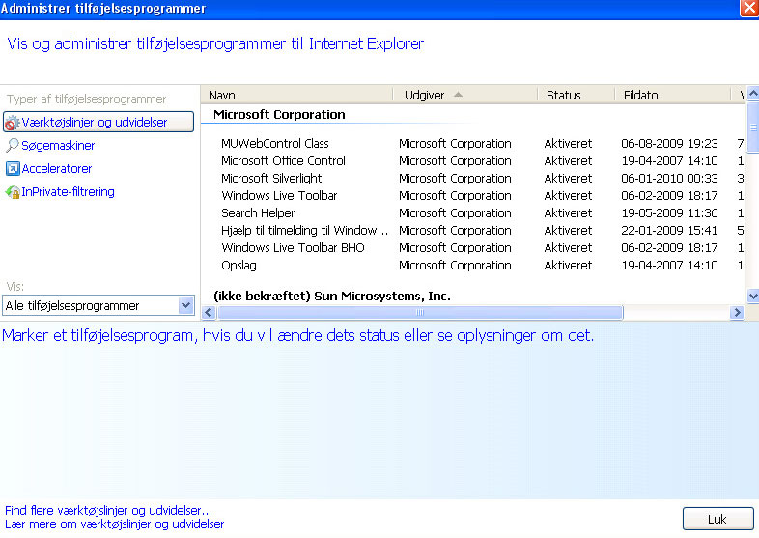This screenshot has height=538, width=759.
Task: Open Find flere værktøjslinjer og udvidelser link
Action: click(x=108, y=510)
